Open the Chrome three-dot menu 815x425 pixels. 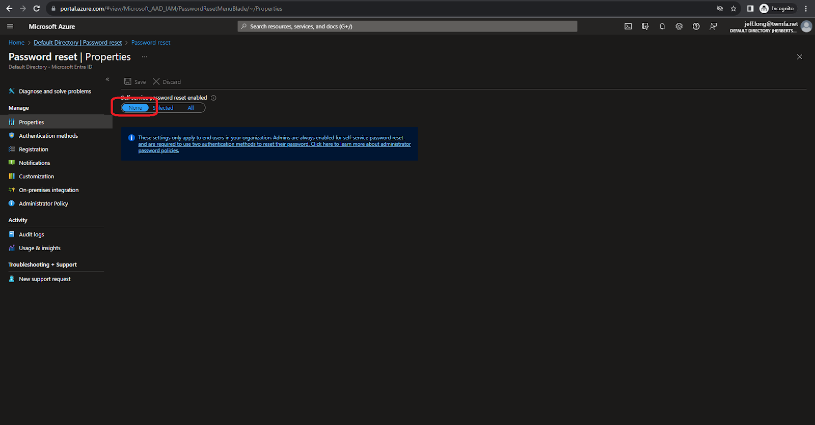[806, 9]
